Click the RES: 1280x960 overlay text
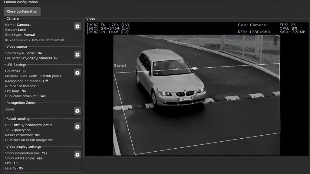This screenshot has height=174, width=310. click(254, 32)
